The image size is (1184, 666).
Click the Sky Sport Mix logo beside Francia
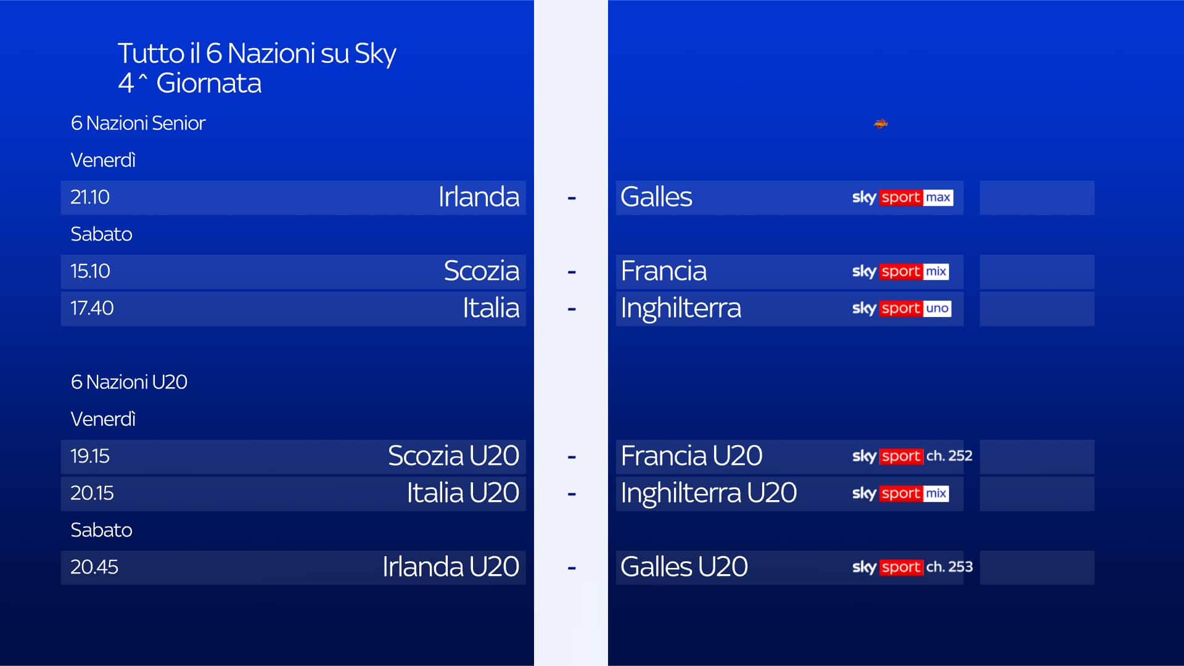click(900, 271)
